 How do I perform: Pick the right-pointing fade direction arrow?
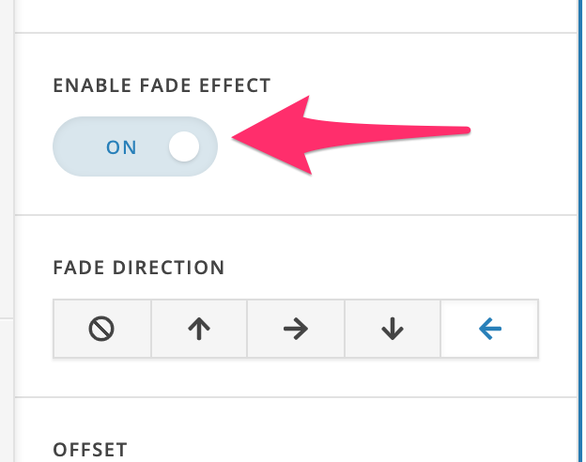296,329
